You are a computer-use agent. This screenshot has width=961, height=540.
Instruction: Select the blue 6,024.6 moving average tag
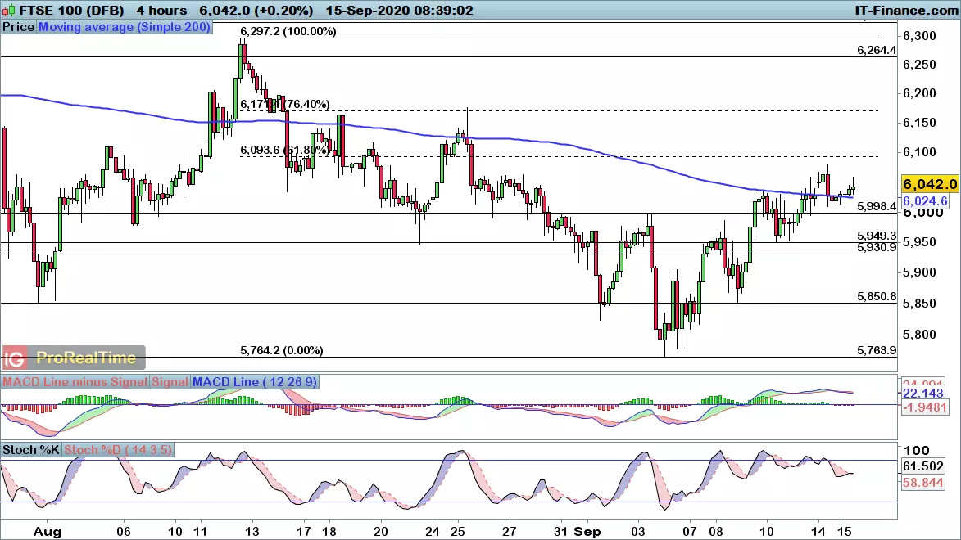(x=925, y=200)
